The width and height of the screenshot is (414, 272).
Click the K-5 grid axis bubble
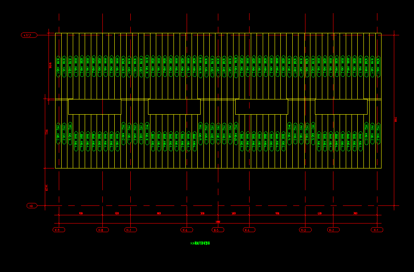coord(218,230)
